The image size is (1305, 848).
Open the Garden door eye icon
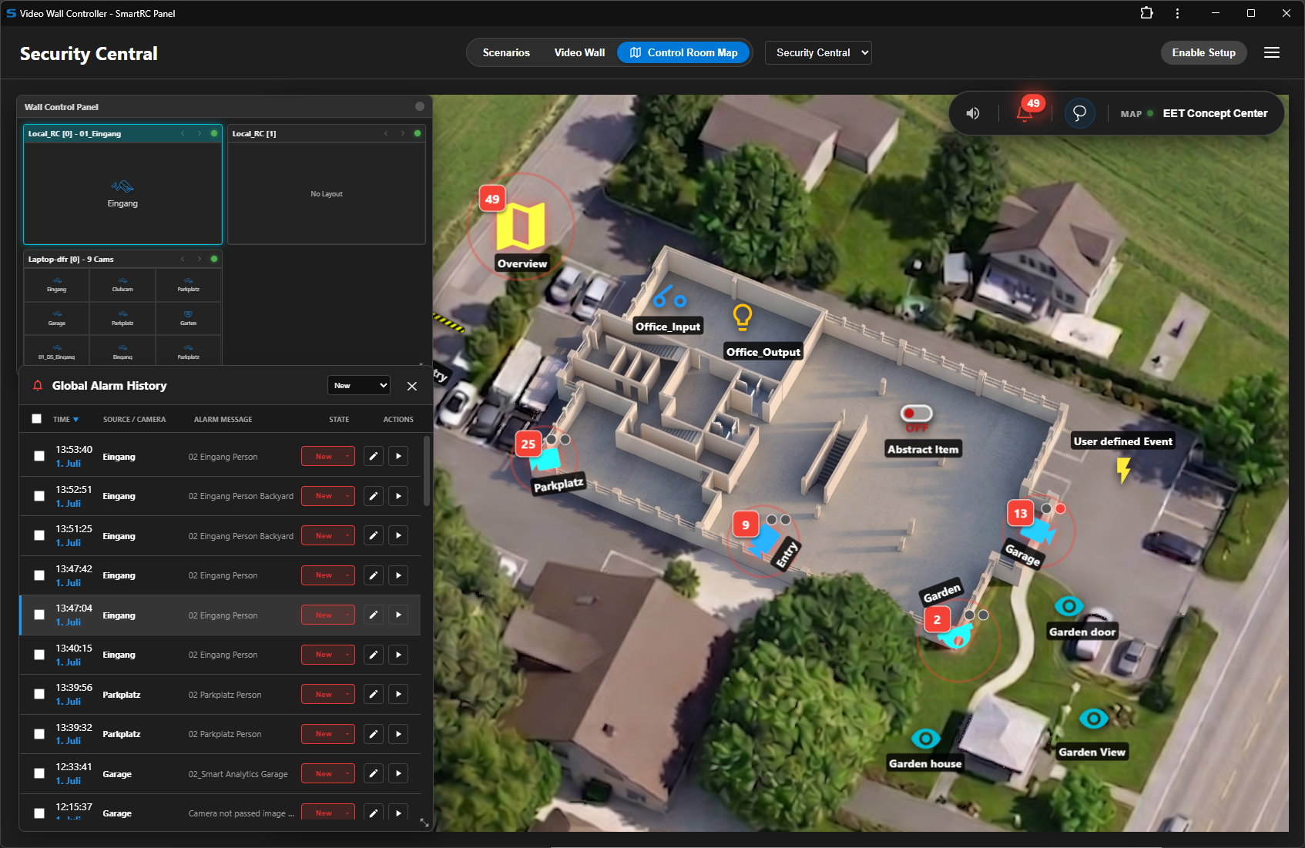[x=1068, y=606]
